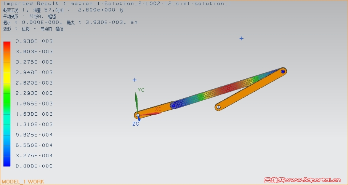Screen dimensions: 348x185
Task: Click the dark blue bottom segment of the legend
Action: click(7, 161)
